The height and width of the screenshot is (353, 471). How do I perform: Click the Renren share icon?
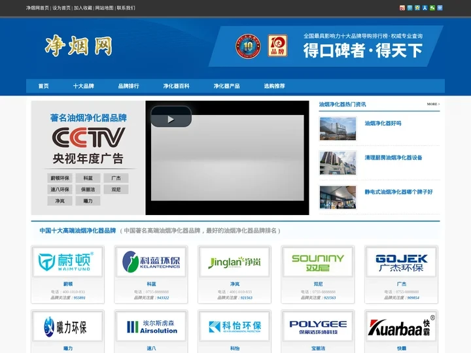tap(425, 8)
